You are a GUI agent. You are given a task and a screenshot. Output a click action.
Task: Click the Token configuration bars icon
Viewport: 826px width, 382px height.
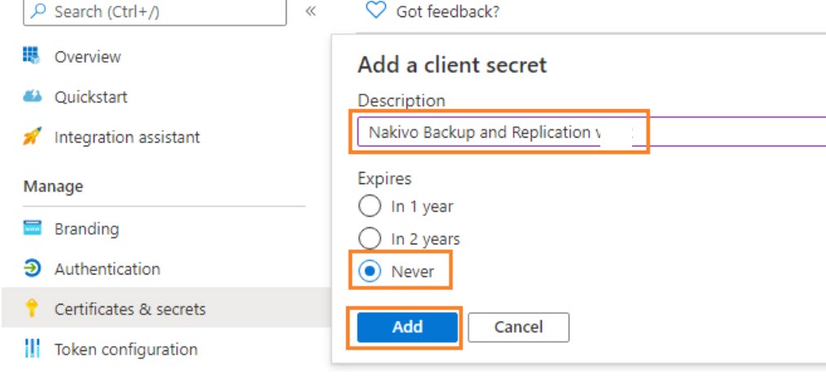[x=32, y=349]
